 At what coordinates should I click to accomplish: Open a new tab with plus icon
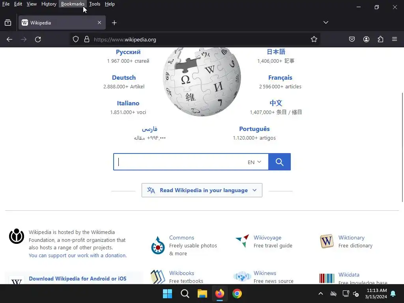pos(114,23)
